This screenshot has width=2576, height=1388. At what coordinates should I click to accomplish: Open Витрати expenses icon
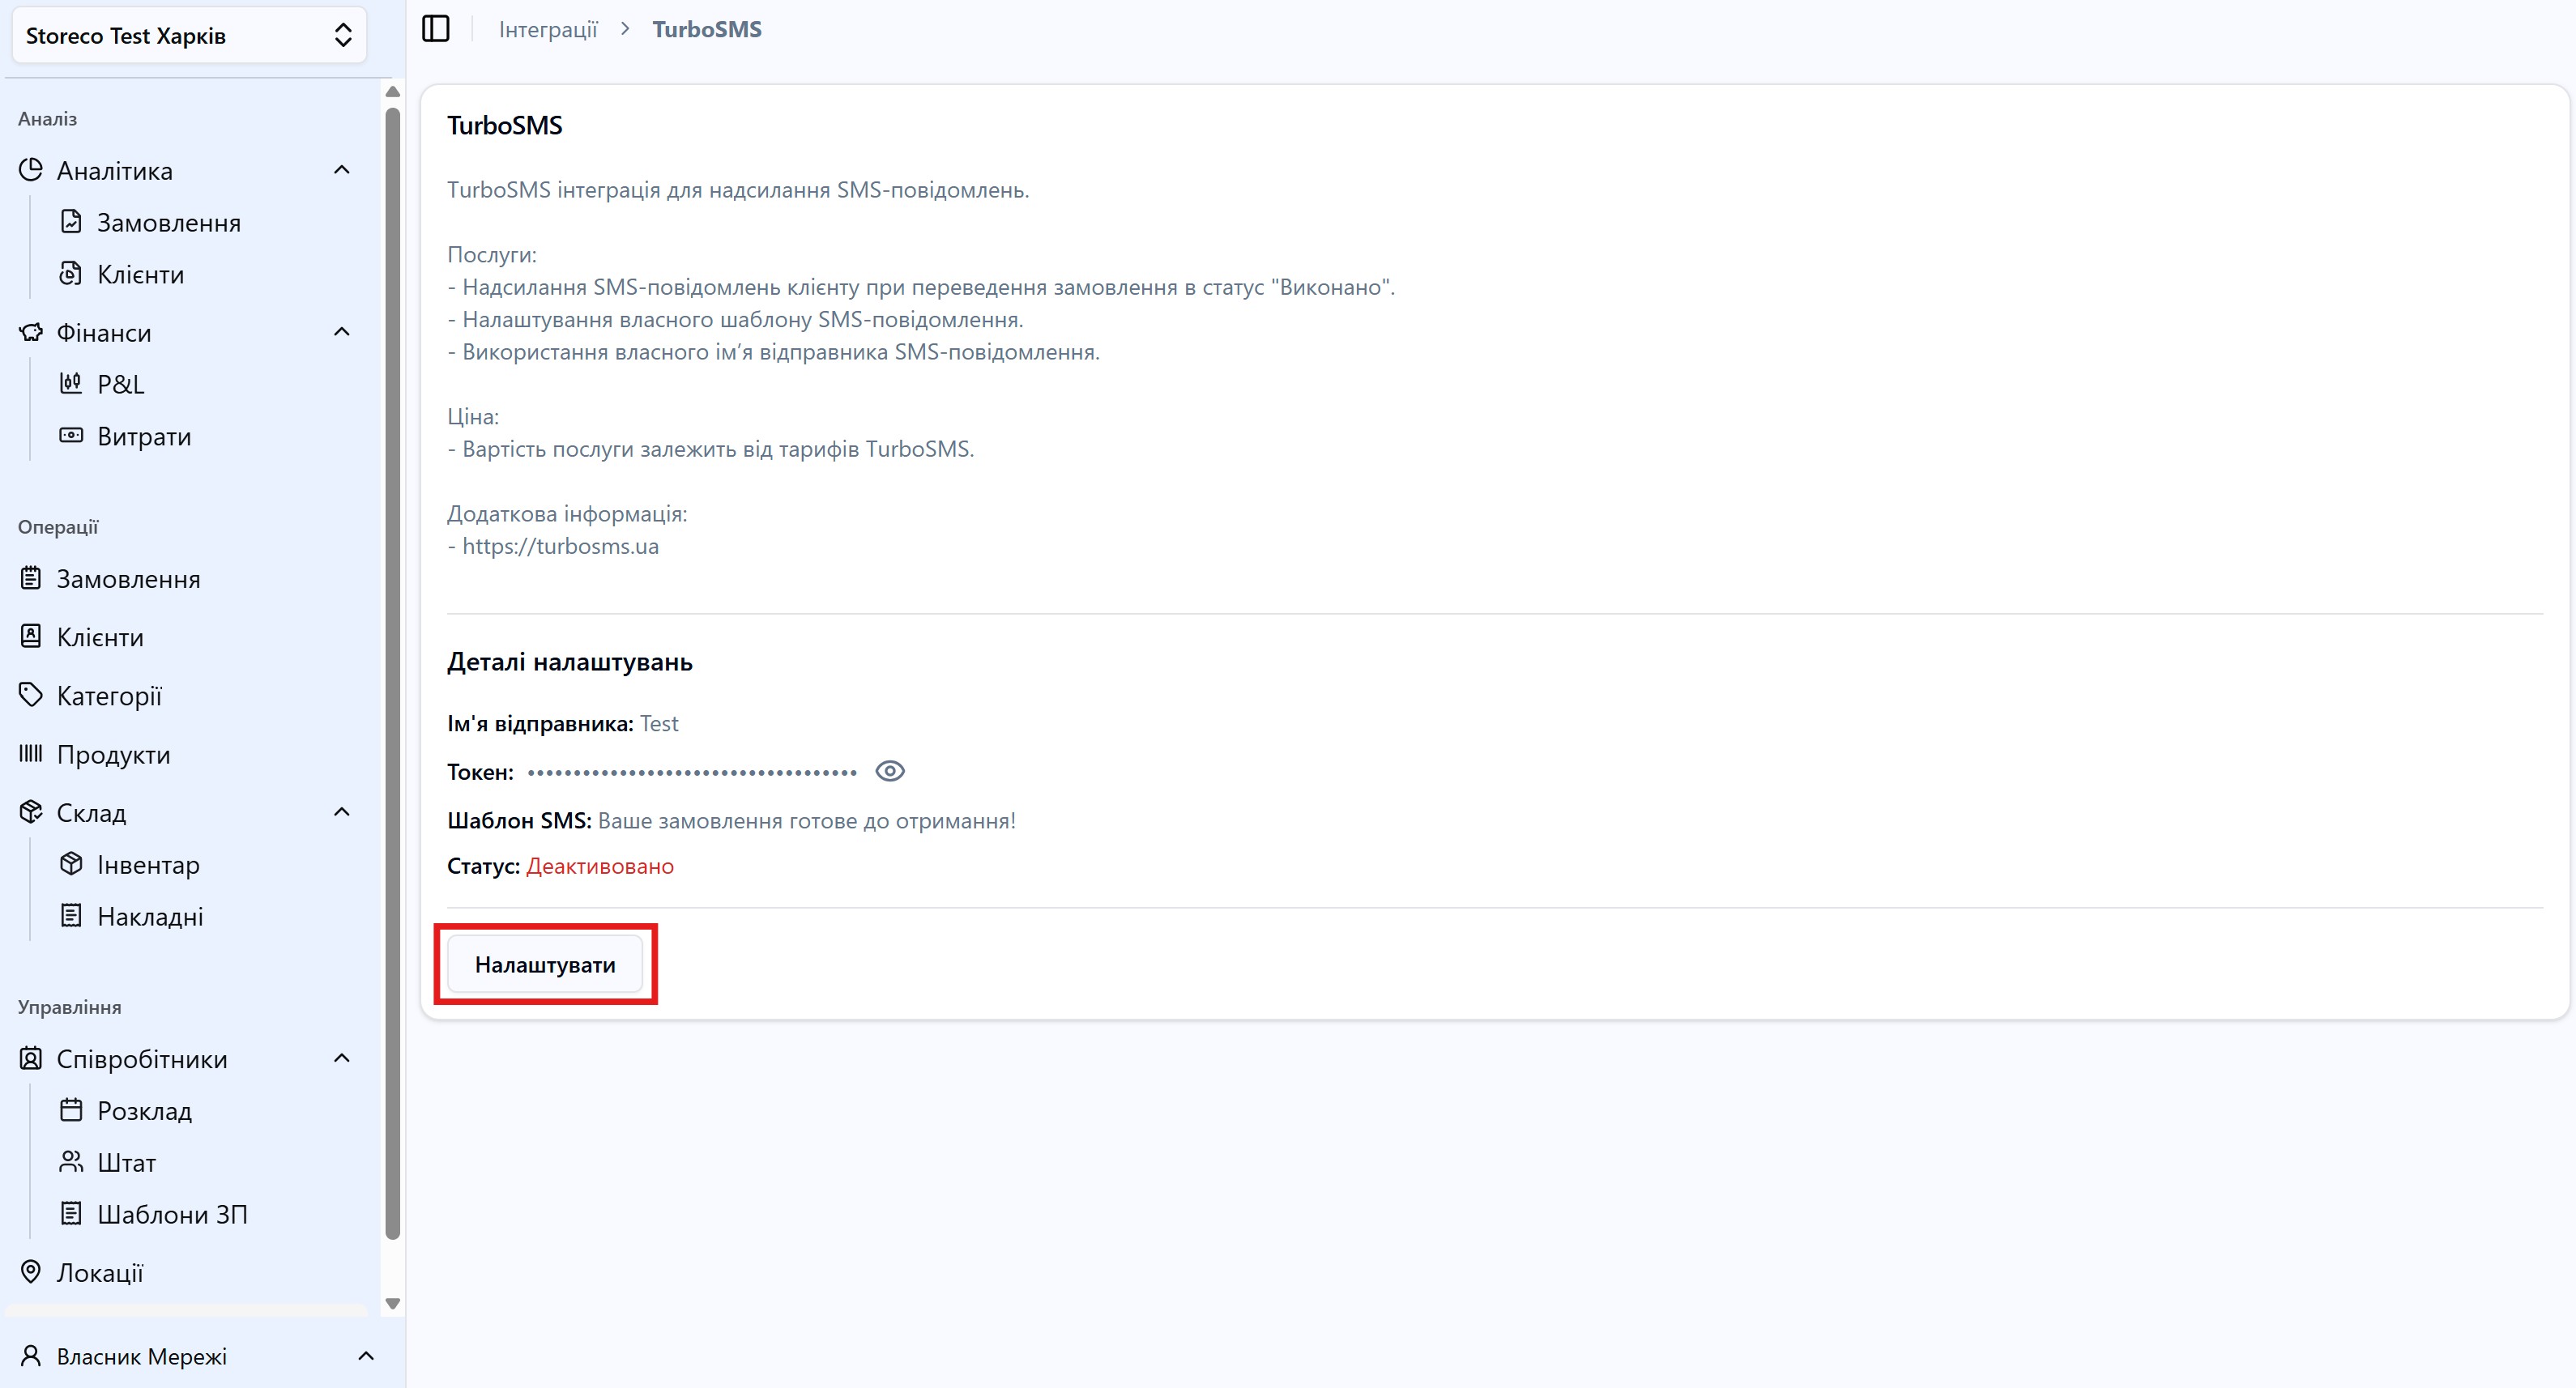pyautogui.click(x=71, y=435)
